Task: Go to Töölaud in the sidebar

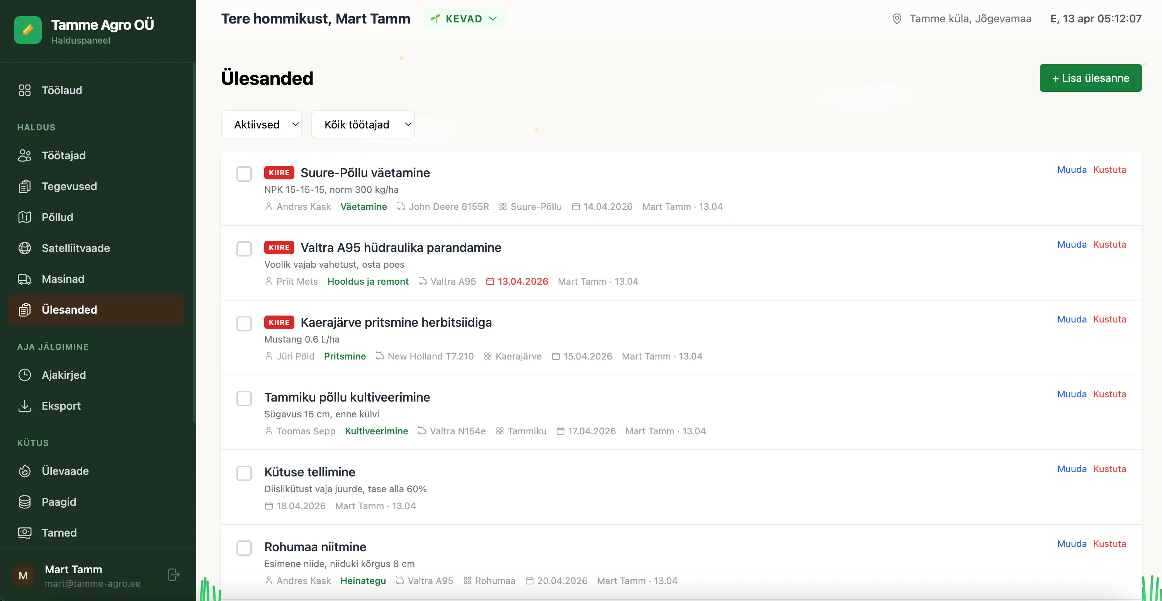Action: point(62,90)
